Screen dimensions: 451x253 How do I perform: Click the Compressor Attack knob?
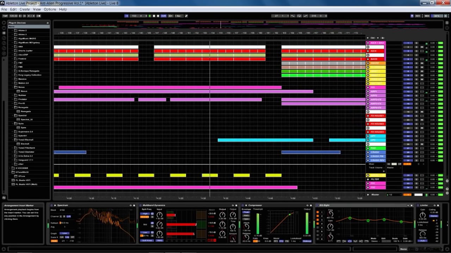coord(246,227)
